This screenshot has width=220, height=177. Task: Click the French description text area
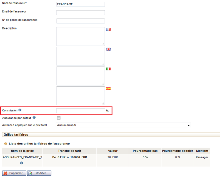81,36
